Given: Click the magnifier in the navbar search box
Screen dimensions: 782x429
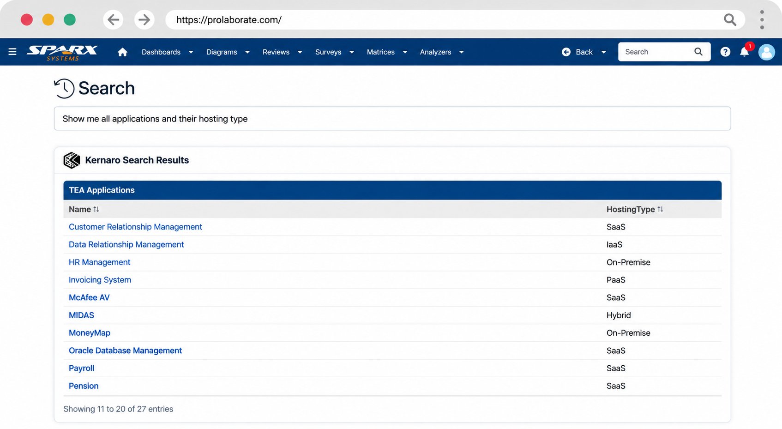Looking at the screenshot, I should point(698,52).
